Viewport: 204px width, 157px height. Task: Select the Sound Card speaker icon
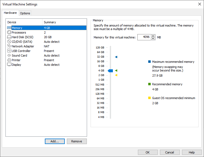[9, 55]
